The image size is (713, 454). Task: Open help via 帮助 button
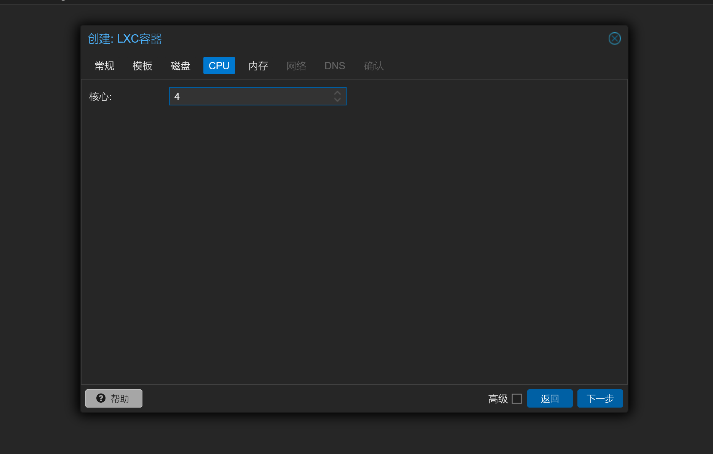(x=114, y=398)
